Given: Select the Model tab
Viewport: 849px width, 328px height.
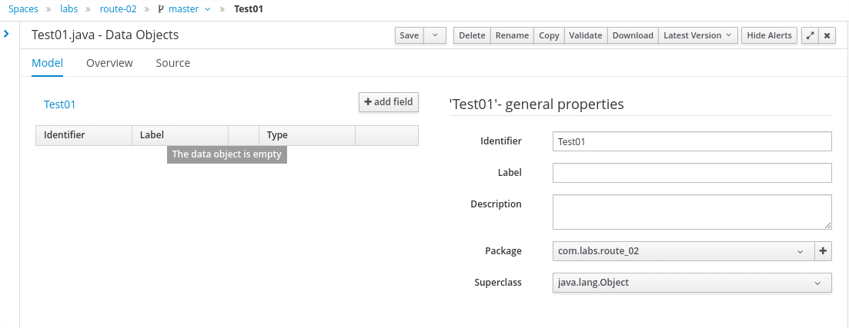Looking at the screenshot, I should click(47, 63).
